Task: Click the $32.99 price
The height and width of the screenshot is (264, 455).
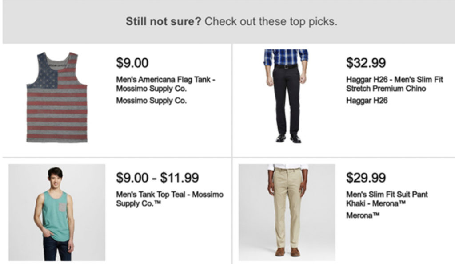Action: tap(366, 63)
